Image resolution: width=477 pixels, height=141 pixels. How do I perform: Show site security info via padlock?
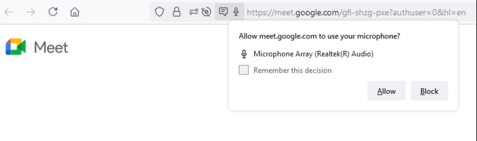(x=176, y=12)
